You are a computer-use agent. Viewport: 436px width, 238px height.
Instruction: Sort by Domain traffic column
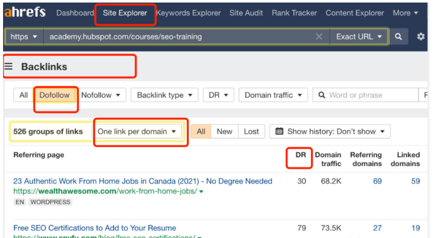pyautogui.click(x=328, y=159)
